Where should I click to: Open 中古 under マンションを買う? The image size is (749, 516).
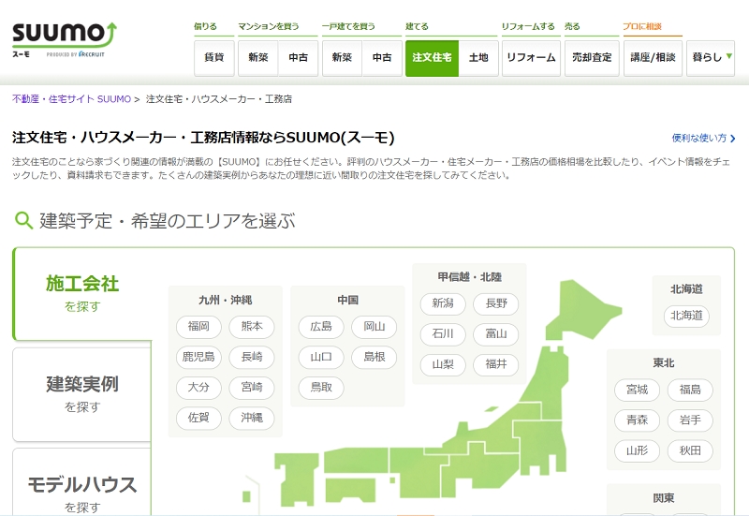(x=298, y=58)
